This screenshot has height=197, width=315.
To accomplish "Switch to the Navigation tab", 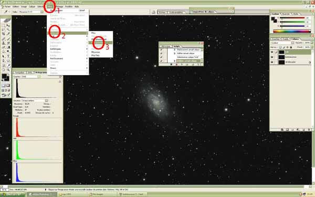I will tap(19, 72).
